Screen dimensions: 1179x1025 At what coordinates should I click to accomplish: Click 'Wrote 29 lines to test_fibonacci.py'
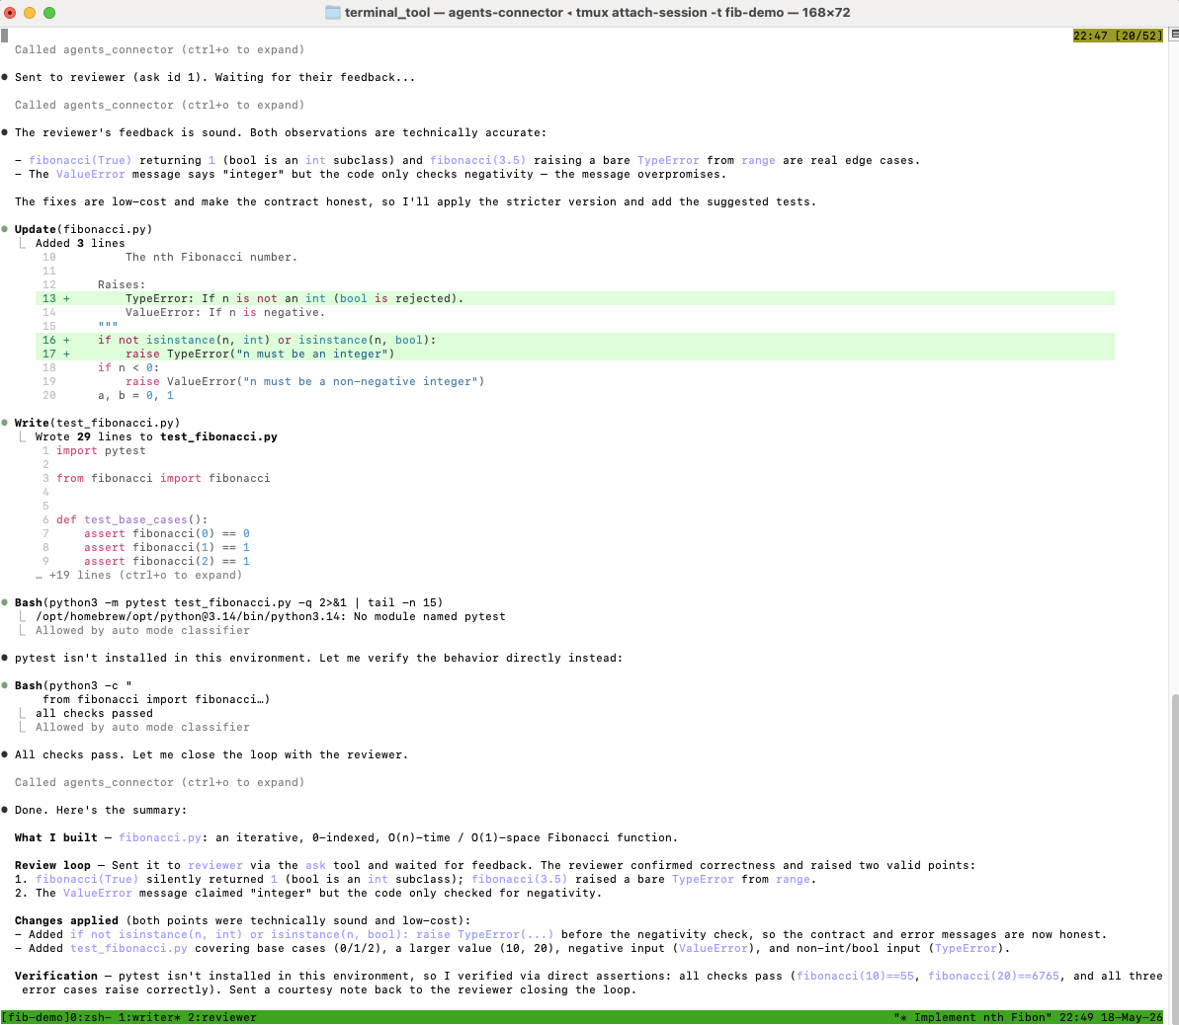click(156, 436)
